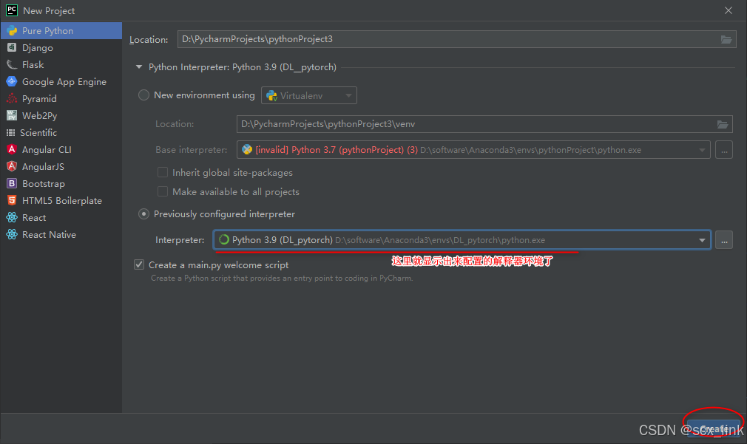This screenshot has height=444, width=747.
Task: Open the Interpreter dropdown arrow
Action: (702, 240)
